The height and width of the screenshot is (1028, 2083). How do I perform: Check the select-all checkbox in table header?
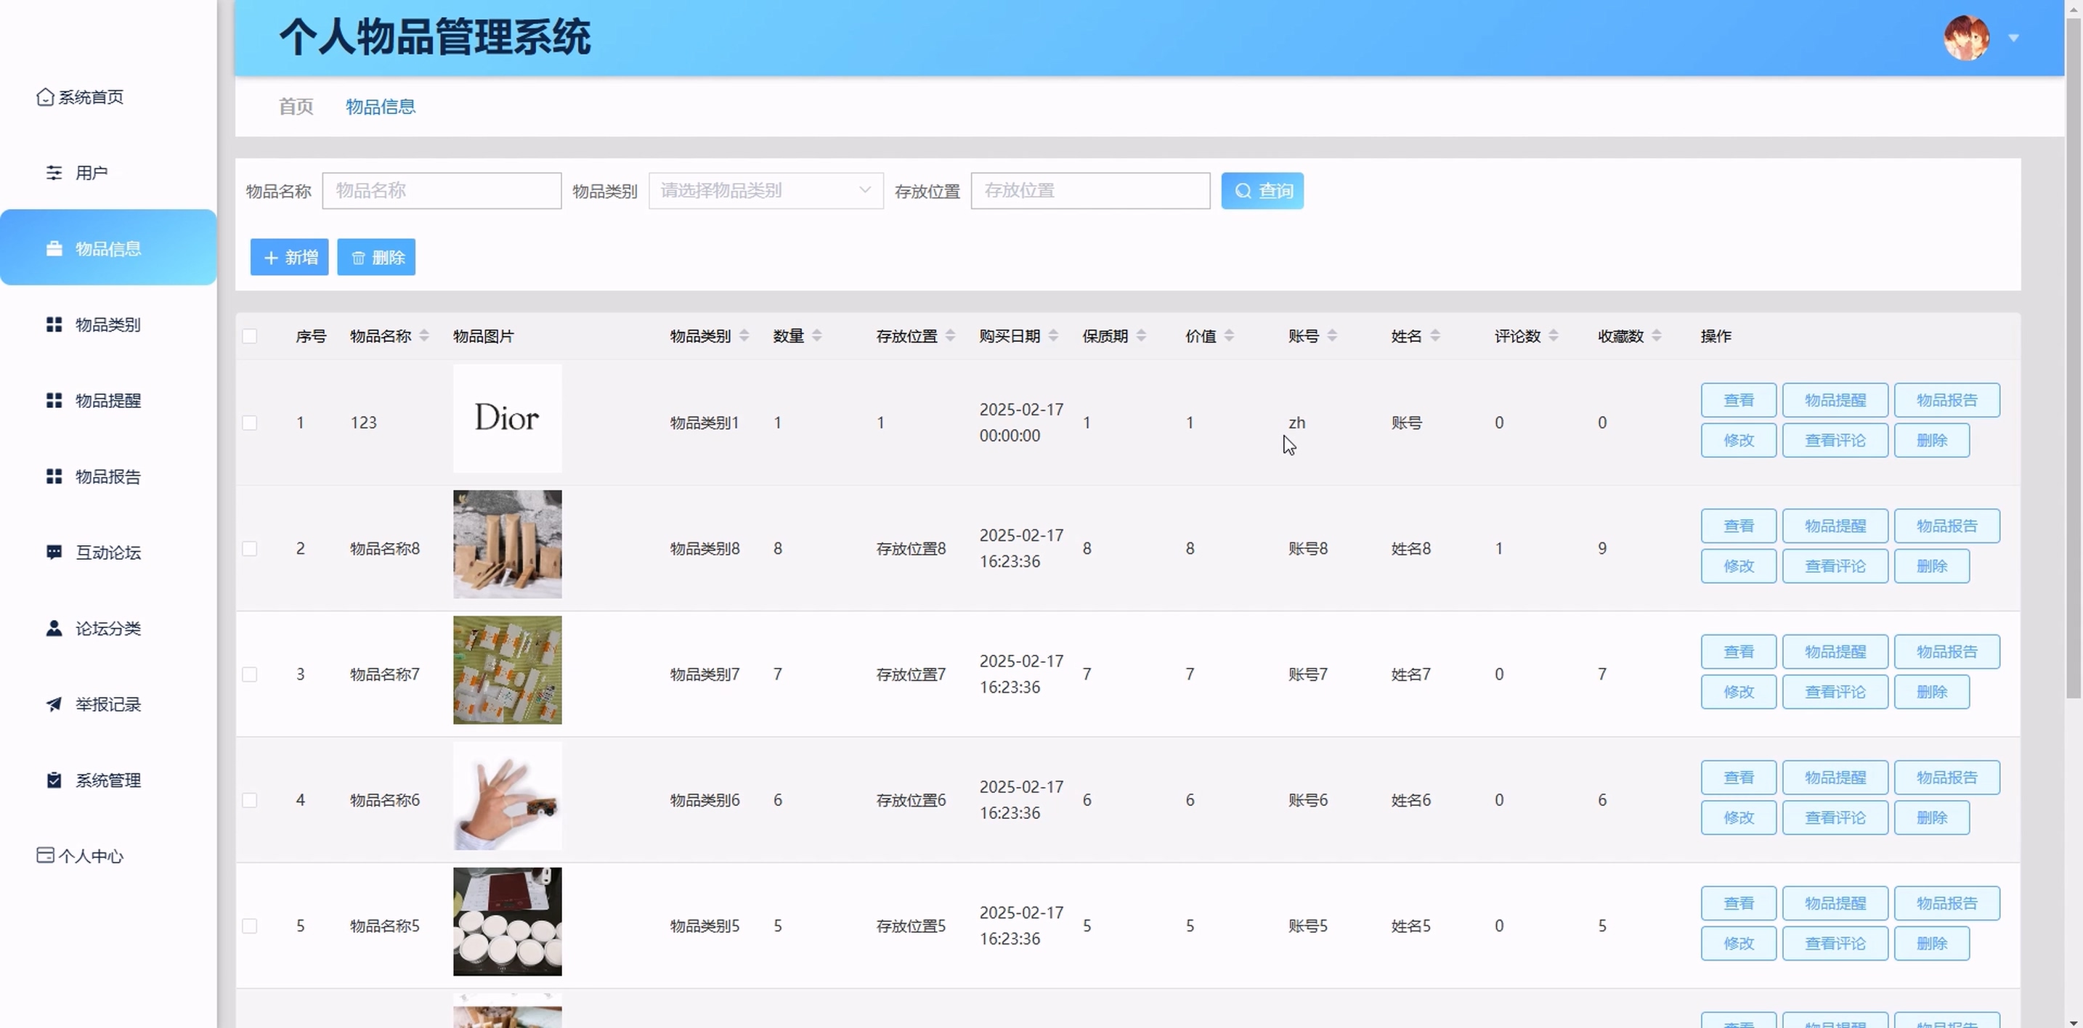pyautogui.click(x=250, y=336)
